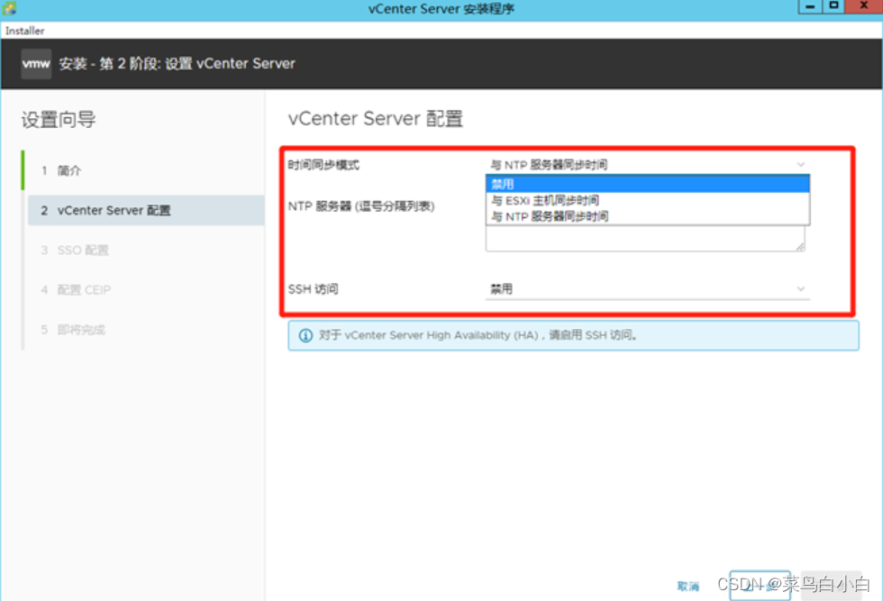Click the vCenter Server 配置 heading
The height and width of the screenshot is (601, 883).
376,119
